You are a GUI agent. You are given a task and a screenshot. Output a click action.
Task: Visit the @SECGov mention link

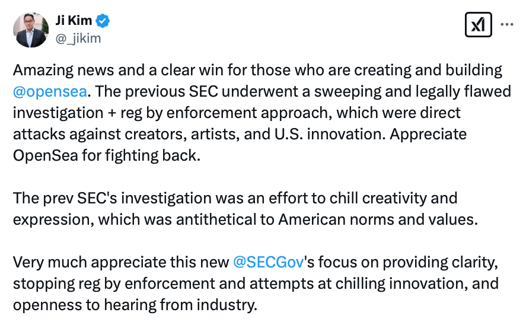269,262
